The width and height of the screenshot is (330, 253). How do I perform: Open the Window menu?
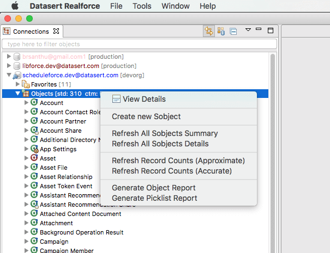click(x=176, y=6)
